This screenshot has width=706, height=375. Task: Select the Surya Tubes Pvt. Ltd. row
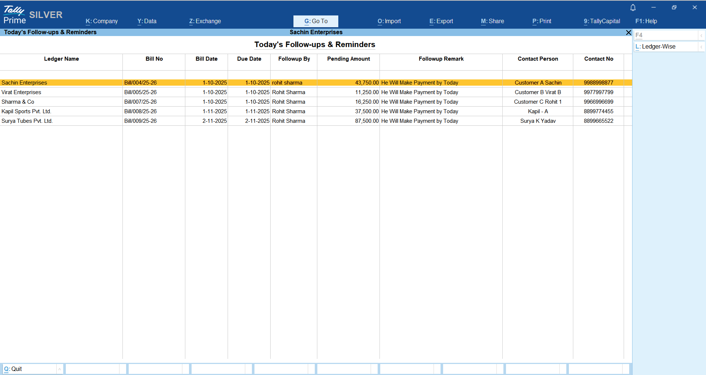point(27,121)
